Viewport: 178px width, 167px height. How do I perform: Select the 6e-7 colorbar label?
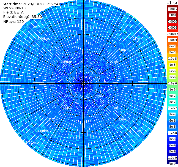click(x=172, y=96)
